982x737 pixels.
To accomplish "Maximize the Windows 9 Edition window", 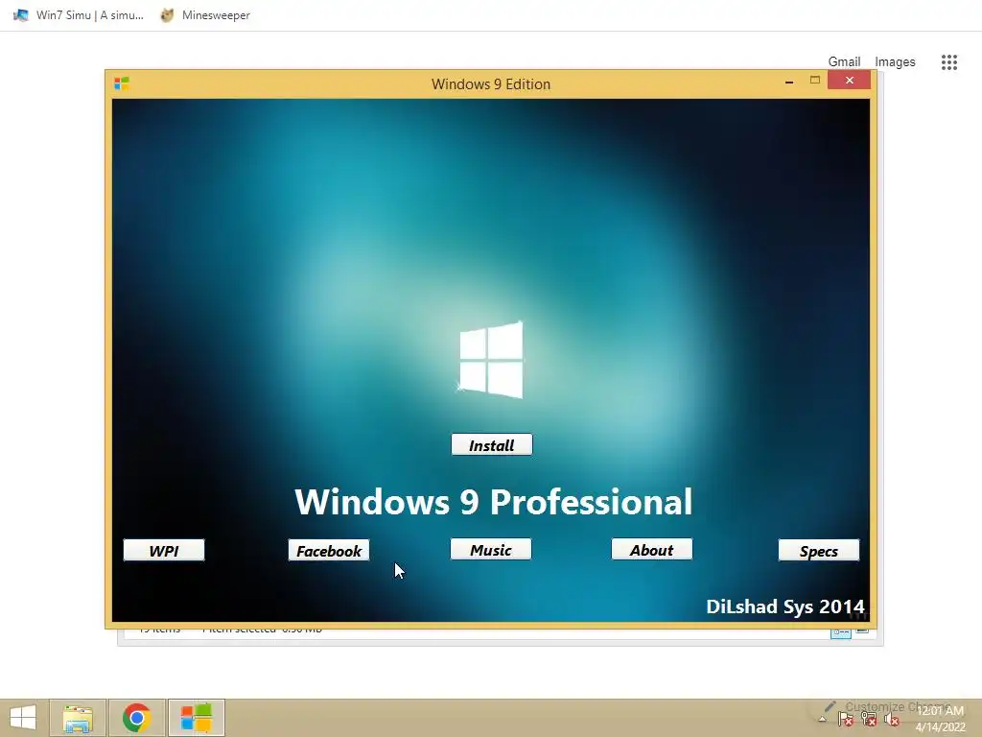I will 815,81.
